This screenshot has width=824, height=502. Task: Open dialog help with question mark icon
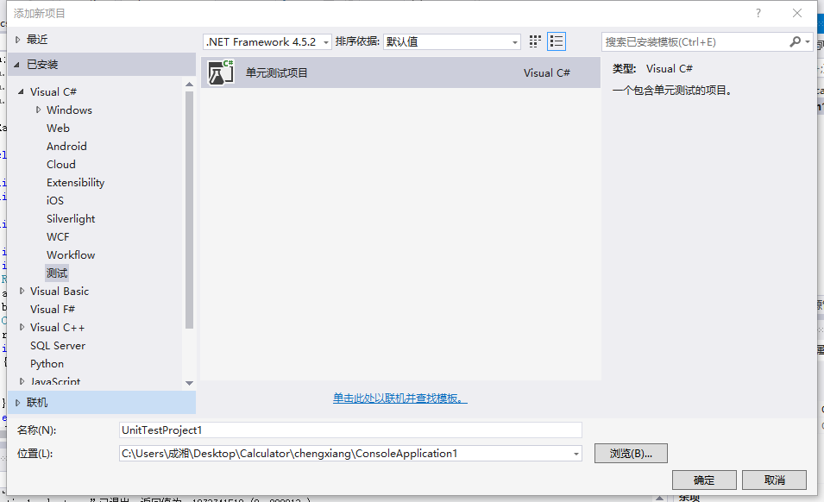758,12
